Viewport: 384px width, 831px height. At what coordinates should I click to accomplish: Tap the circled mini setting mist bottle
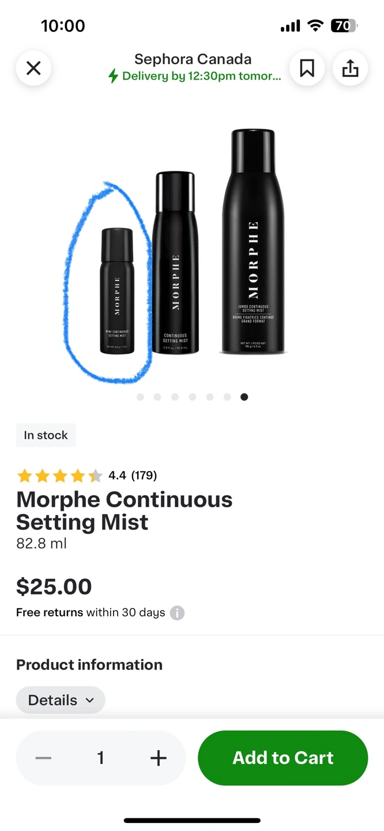pos(117,291)
